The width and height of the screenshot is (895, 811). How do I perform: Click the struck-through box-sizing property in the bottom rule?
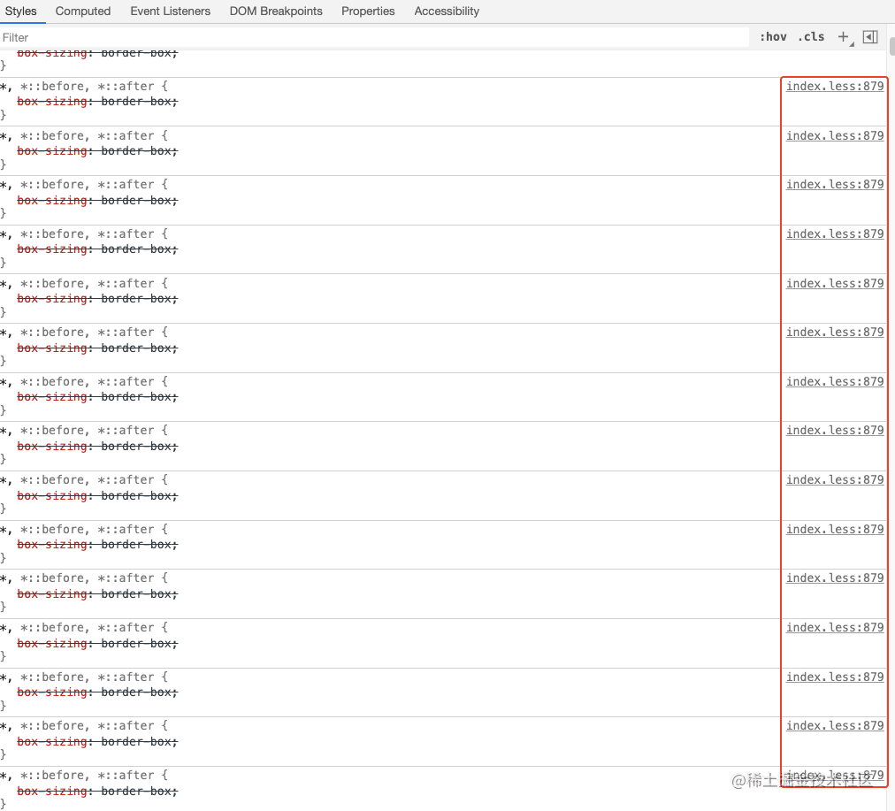tap(52, 791)
